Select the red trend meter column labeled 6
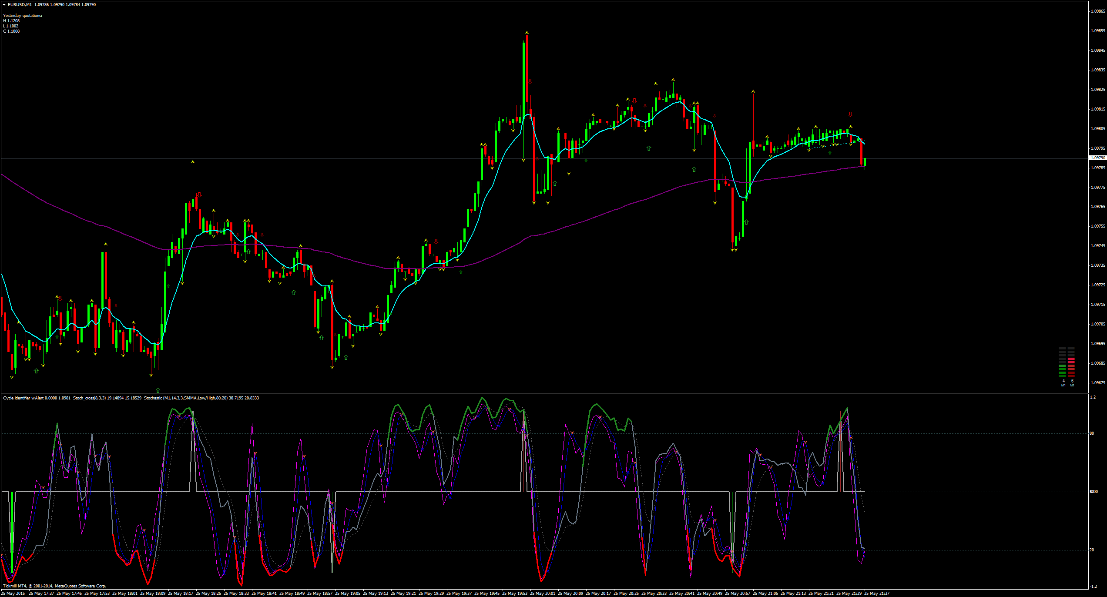Viewport: 1107px width, 597px height. point(1071,363)
